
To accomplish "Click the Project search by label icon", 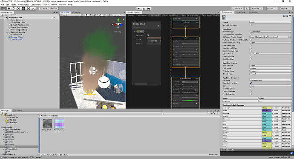I will (x=214, y=113).
